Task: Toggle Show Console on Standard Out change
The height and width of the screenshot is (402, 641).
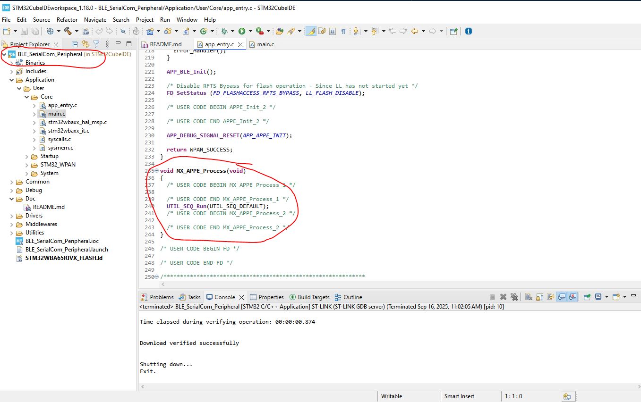Action: 562,297
